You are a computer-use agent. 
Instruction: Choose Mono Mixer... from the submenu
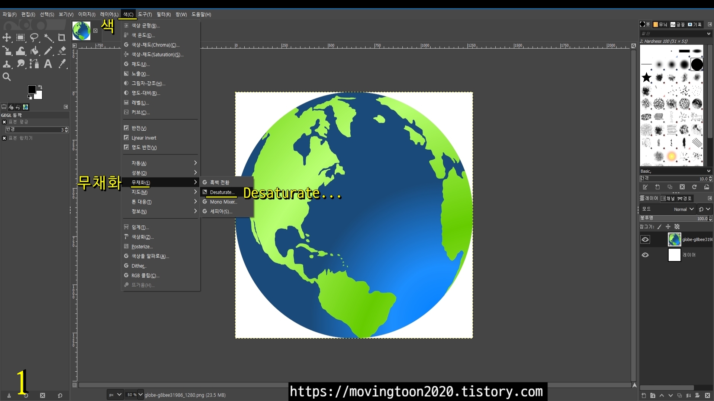click(226, 202)
